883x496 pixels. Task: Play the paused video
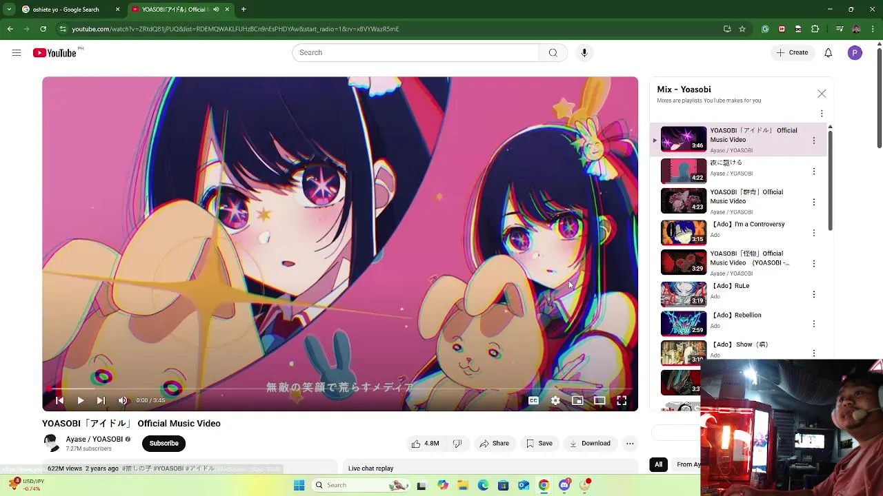pos(81,400)
